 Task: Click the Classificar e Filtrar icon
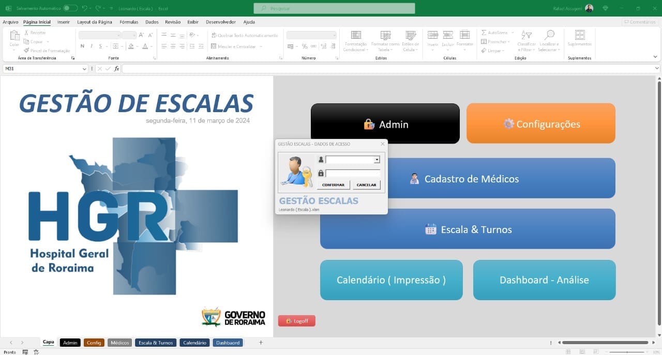[526, 35]
